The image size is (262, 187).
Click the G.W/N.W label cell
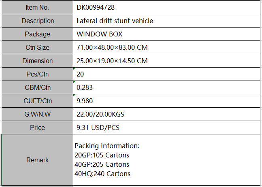[x=37, y=114]
